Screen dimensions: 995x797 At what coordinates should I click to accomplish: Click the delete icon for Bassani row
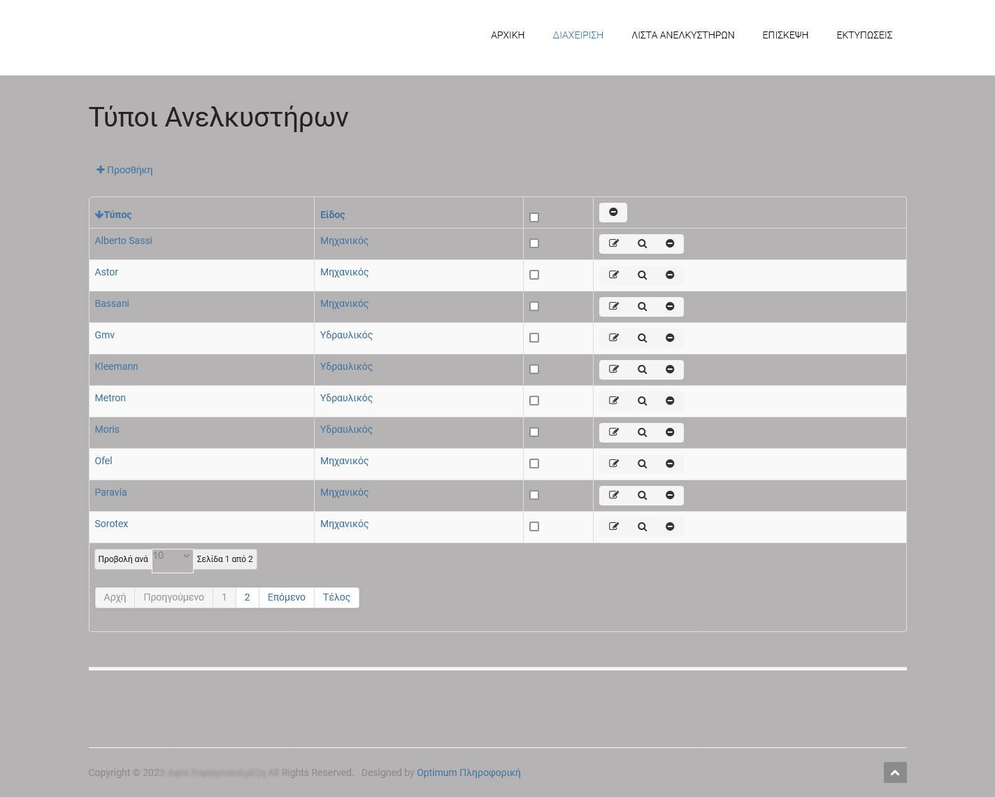[x=670, y=307]
